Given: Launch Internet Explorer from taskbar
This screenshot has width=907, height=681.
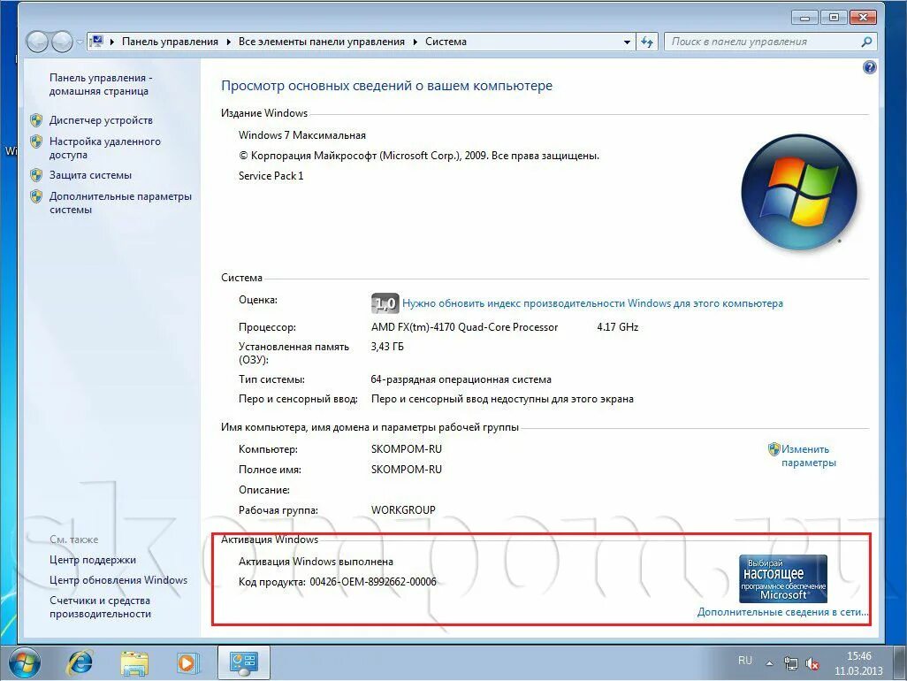Looking at the screenshot, I should [x=80, y=662].
